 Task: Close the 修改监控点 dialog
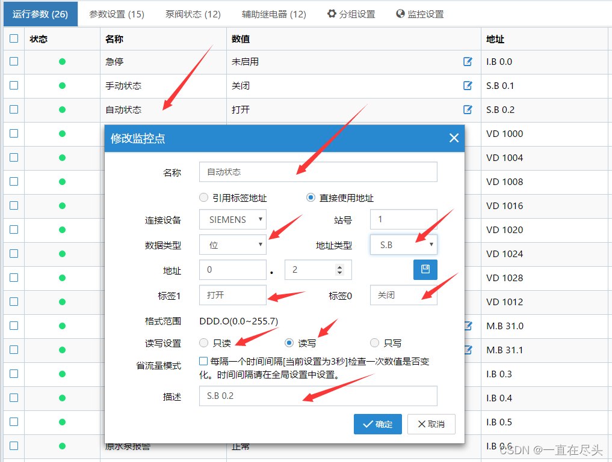pyautogui.click(x=454, y=138)
